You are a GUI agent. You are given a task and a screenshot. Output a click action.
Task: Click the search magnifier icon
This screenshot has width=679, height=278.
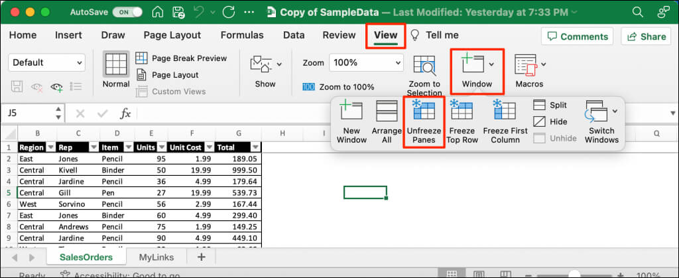pos(638,12)
